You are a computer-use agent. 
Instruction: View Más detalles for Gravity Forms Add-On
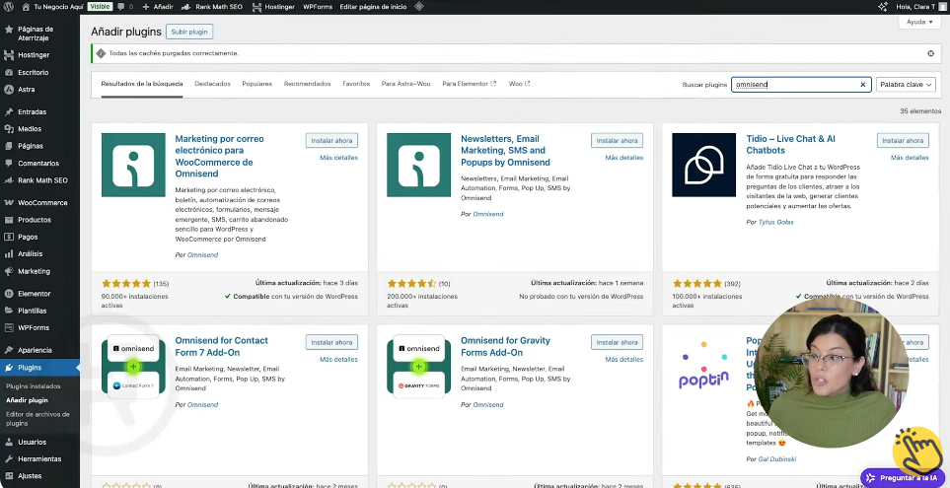[x=624, y=359]
